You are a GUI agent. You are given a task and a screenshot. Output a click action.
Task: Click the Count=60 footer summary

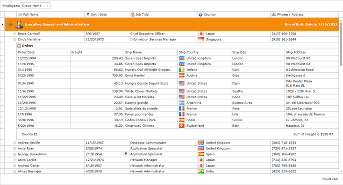tap(330, 179)
